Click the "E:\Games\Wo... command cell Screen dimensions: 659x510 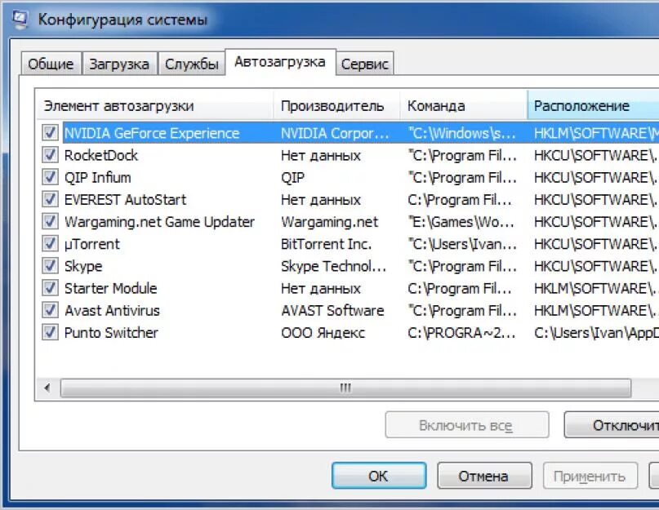461,222
